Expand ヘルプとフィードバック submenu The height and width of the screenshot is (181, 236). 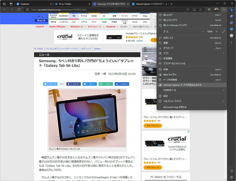pyautogui.click(x=192, y=101)
